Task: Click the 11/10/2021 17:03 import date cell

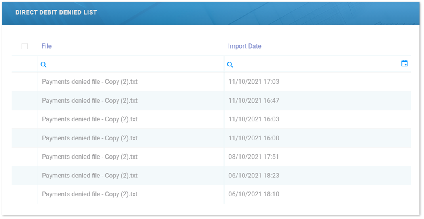Action: pos(254,82)
